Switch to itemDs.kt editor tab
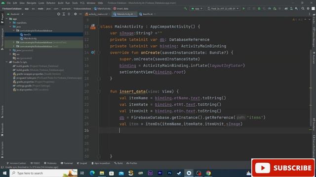Viewport: 316px width, 177px height. (147, 14)
